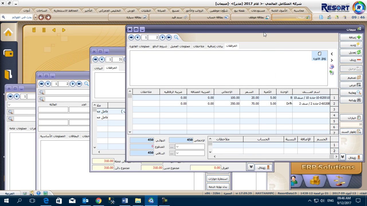Click left arrow icon on golden panel header
Screen dimensions: 367x206
[x=54, y=30]
